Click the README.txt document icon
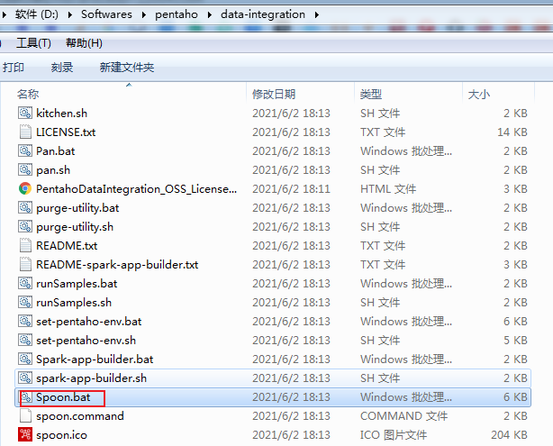 (25, 246)
